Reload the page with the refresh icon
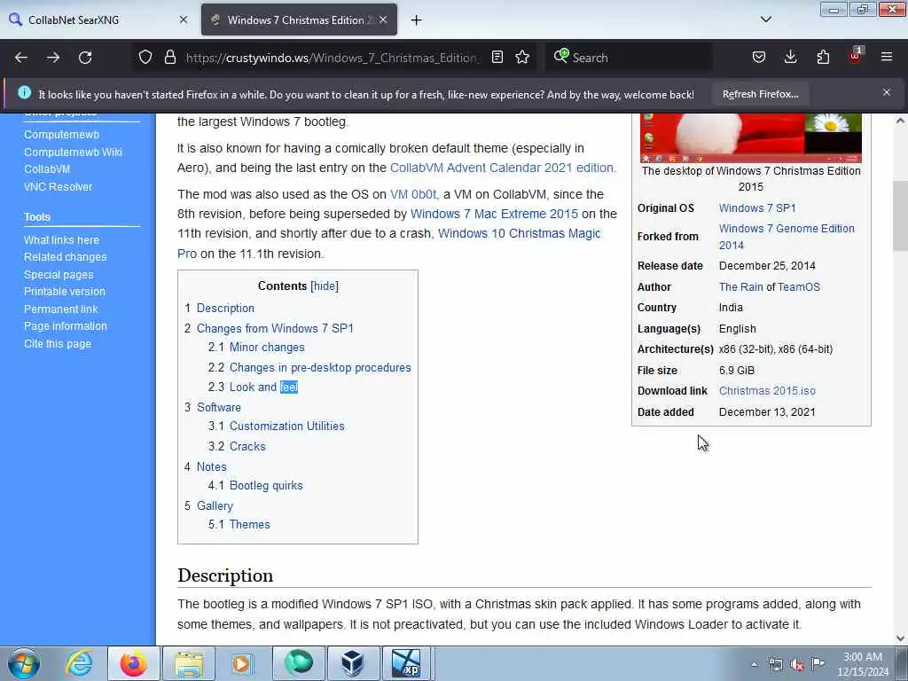 pyautogui.click(x=85, y=58)
